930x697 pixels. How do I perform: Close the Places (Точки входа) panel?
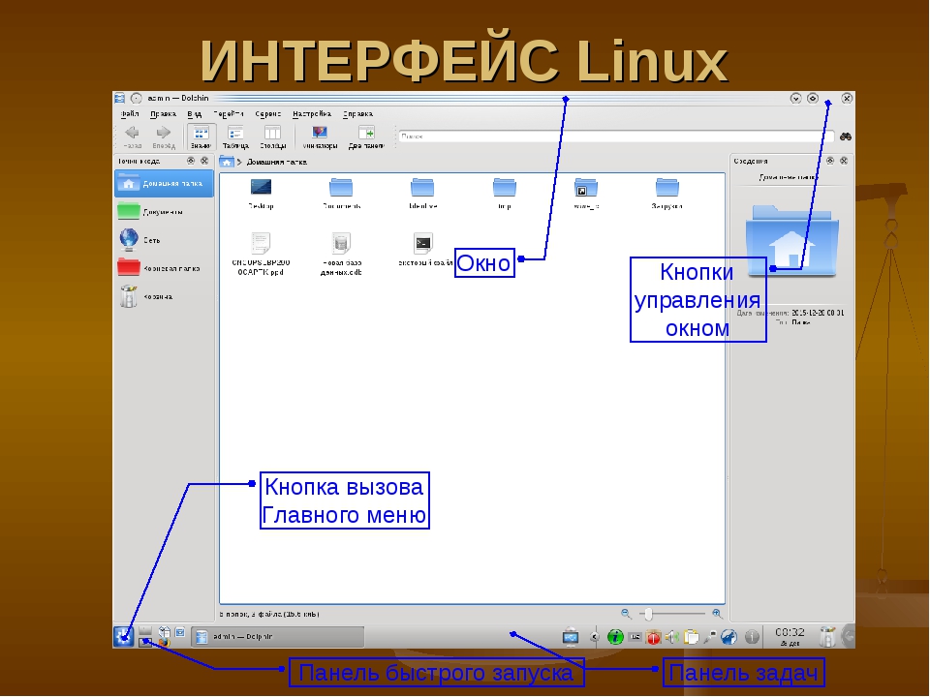(x=204, y=161)
